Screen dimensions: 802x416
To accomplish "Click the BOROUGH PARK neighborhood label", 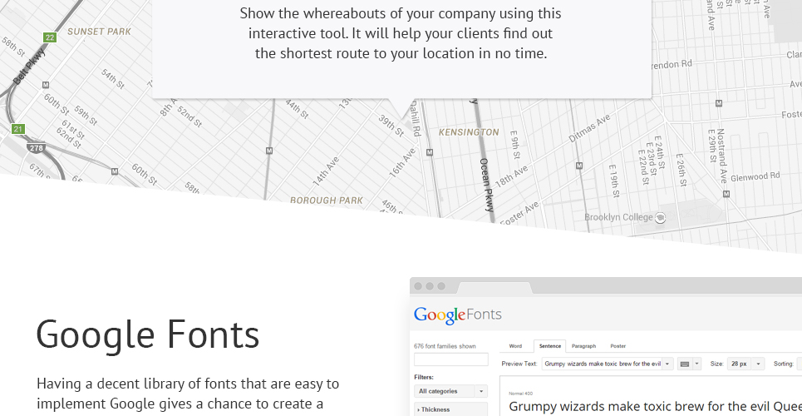I will pos(327,201).
